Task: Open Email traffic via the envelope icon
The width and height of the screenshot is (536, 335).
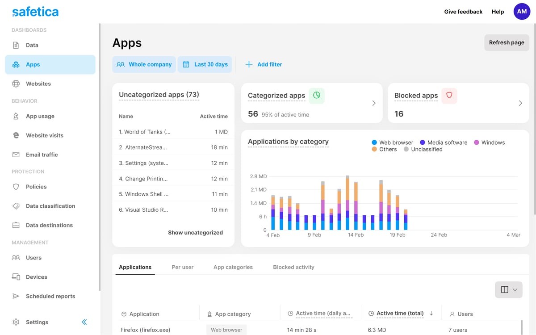Action: tap(16, 155)
